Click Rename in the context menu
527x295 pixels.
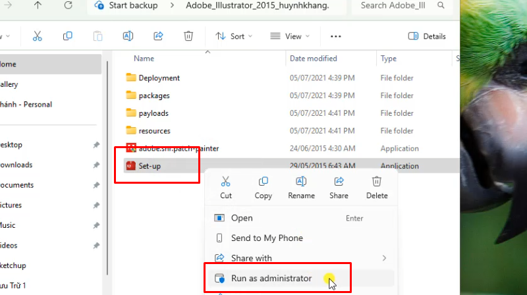(x=301, y=188)
